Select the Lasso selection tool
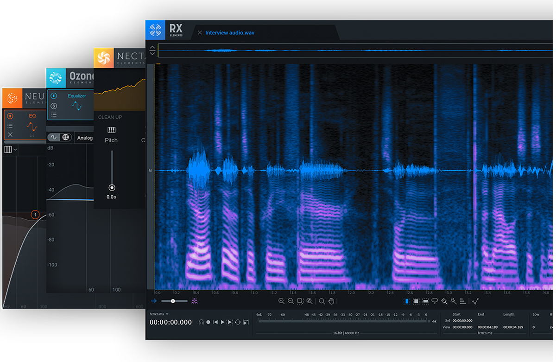 click(x=435, y=301)
